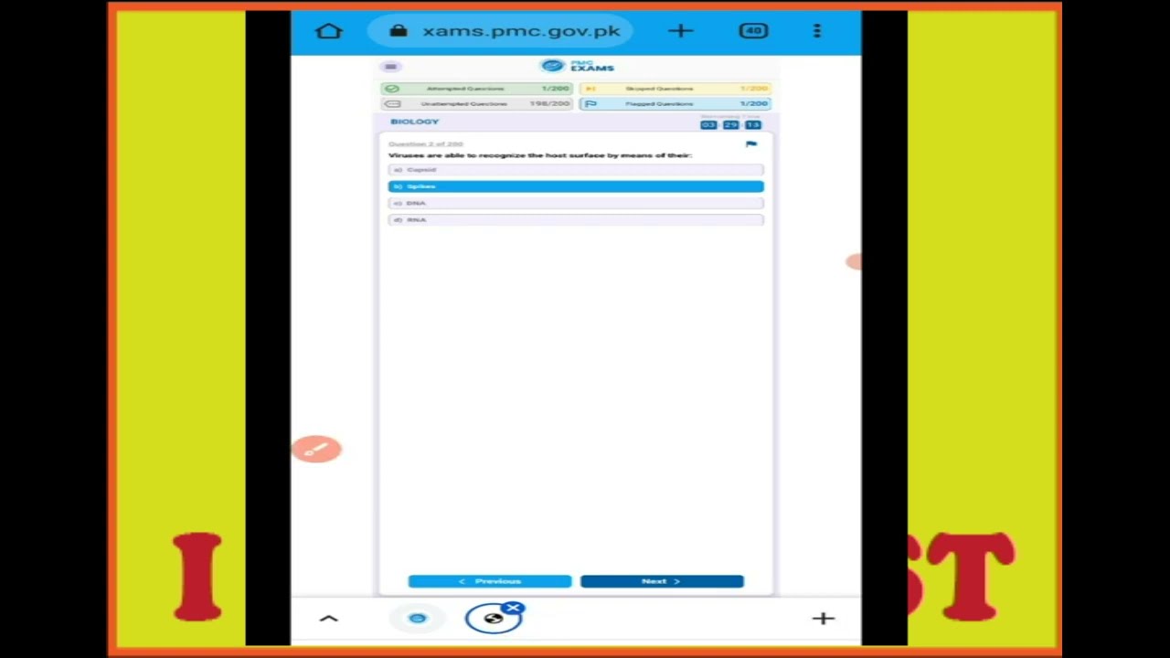Open the browser three-dot menu
This screenshot has width=1170, height=658.
click(817, 31)
